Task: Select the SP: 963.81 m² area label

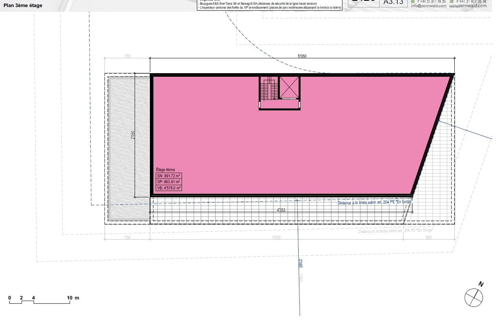Action: [168, 182]
